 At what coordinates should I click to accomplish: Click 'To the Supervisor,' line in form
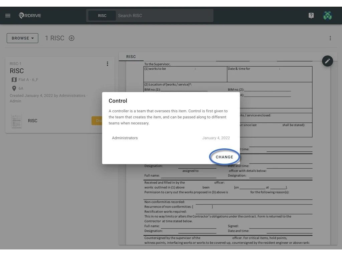click(x=157, y=64)
